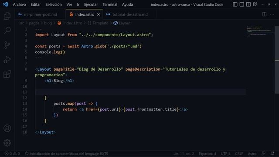Viewport: 279px width, 157px height.
Task: Click the errors and warnings status indicator
Action: (12, 154)
